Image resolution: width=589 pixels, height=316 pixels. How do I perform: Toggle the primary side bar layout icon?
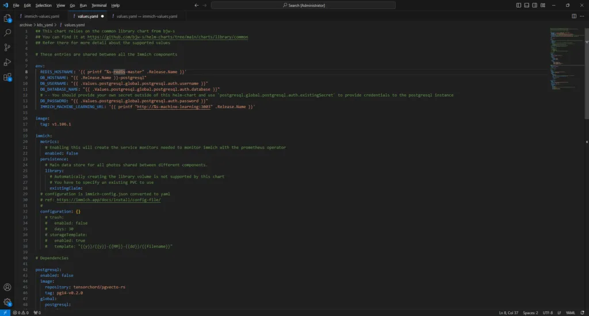click(518, 5)
